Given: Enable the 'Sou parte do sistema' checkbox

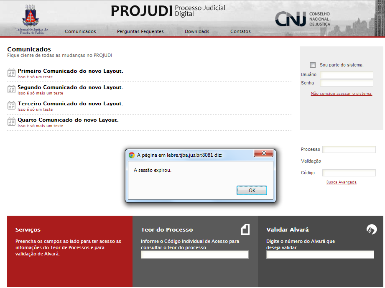Looking at the screenshot, I should coord(313,65).
